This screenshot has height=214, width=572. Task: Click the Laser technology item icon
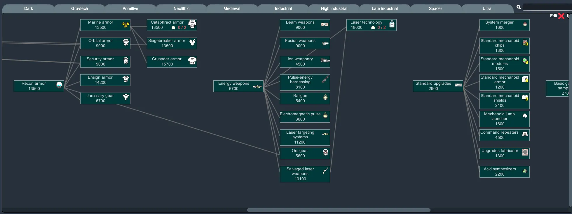tap(392, 24)
